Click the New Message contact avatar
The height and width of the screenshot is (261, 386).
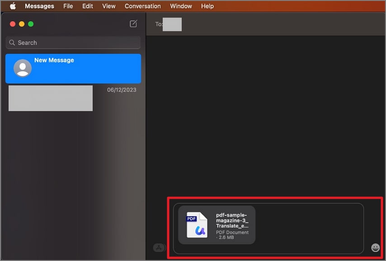(23, 68)
